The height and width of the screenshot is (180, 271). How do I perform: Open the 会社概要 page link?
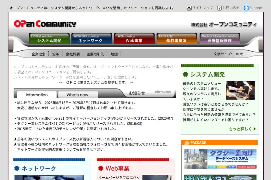point(73,54)
